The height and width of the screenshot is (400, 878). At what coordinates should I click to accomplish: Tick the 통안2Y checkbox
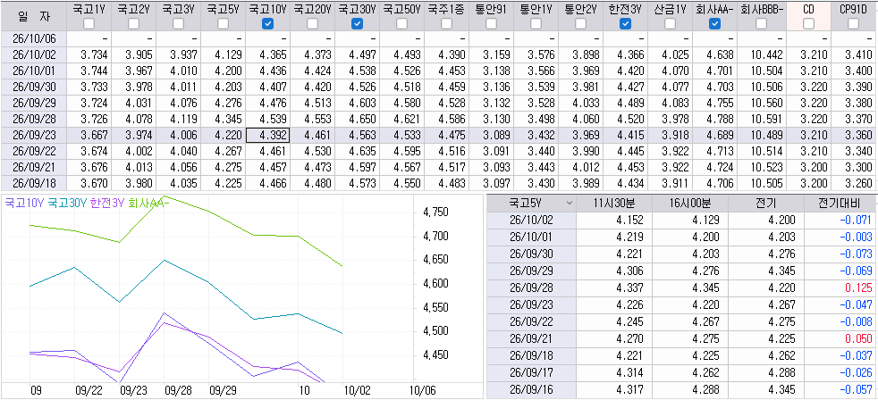580,23
